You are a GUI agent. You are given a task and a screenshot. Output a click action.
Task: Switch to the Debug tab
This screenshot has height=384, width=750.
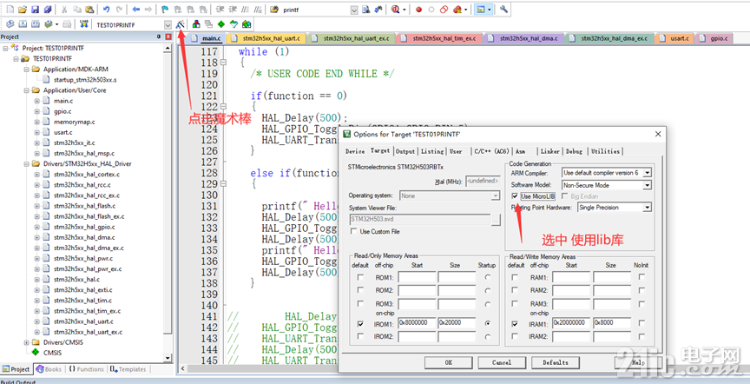575,151
